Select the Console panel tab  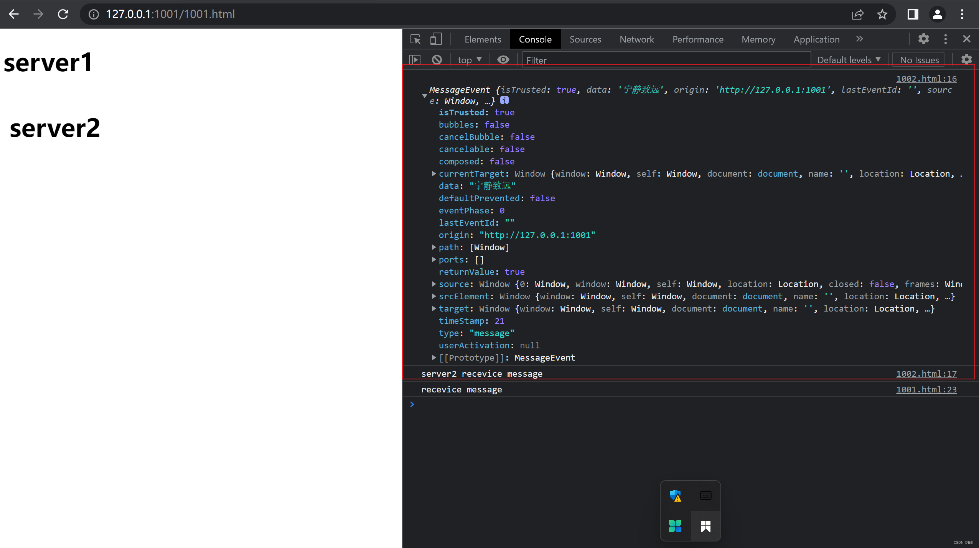point(535,39)
